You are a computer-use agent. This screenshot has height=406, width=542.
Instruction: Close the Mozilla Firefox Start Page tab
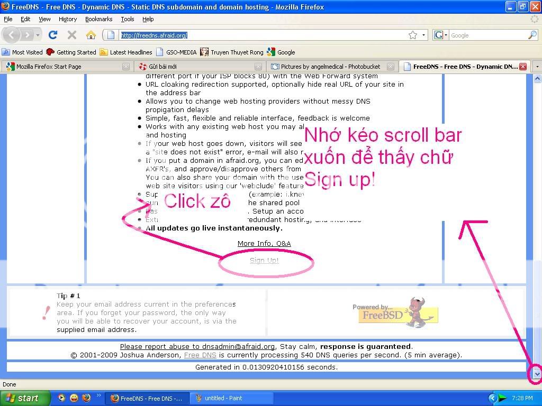coord(126,66)
